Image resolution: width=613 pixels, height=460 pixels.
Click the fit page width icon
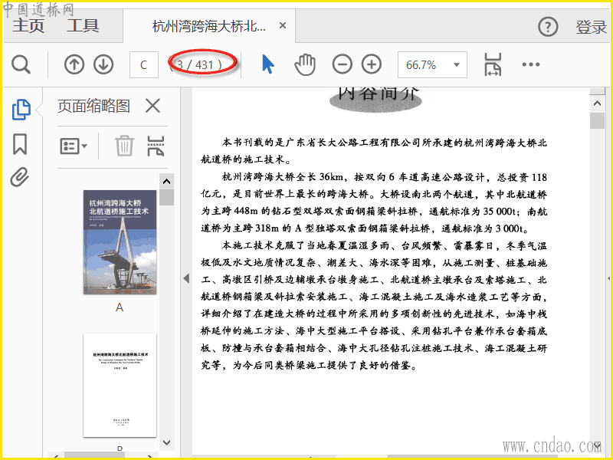pos(493,64)
